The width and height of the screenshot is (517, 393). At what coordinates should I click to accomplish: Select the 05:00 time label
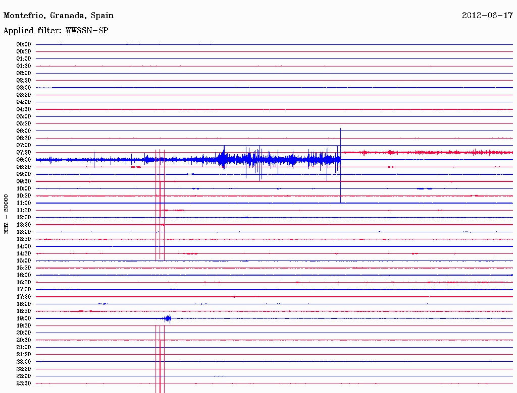click(x=24, y=116)
